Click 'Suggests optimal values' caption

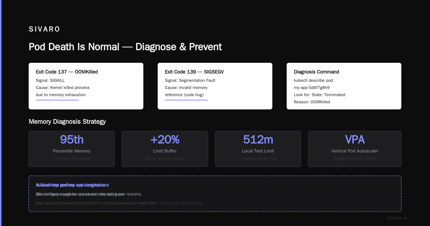pos(355,158)
